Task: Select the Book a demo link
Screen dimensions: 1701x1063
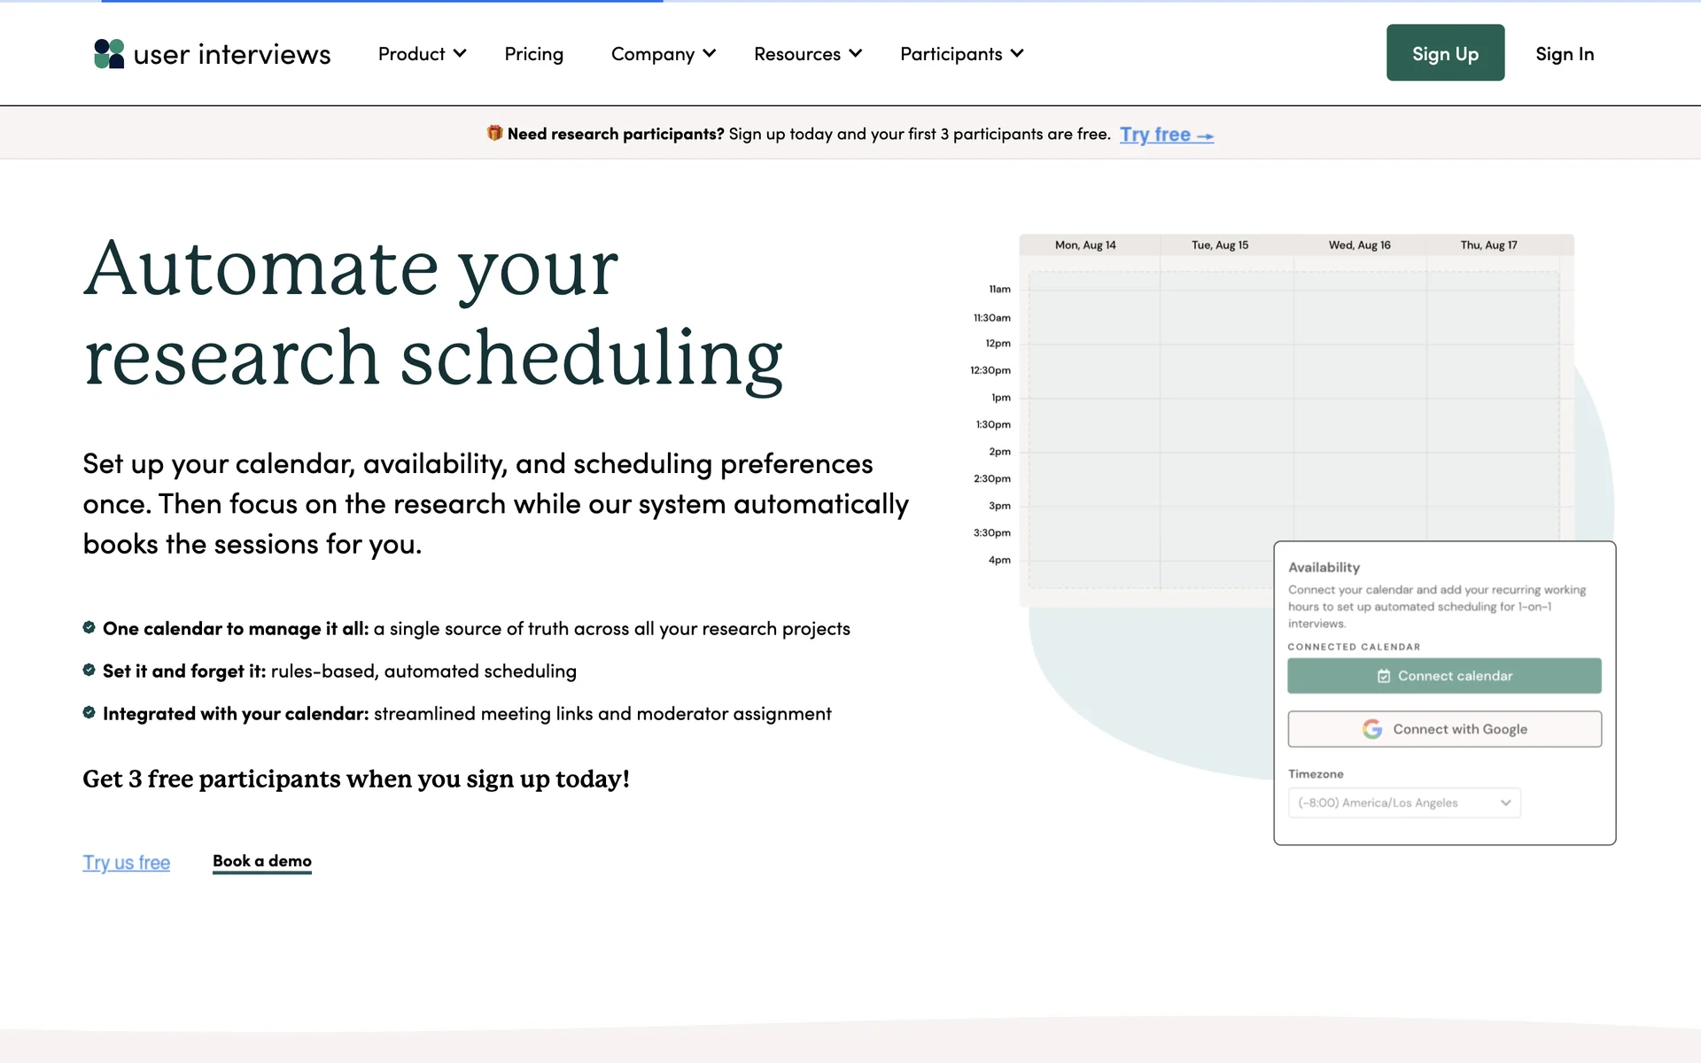Action: (x=261, y=861)
